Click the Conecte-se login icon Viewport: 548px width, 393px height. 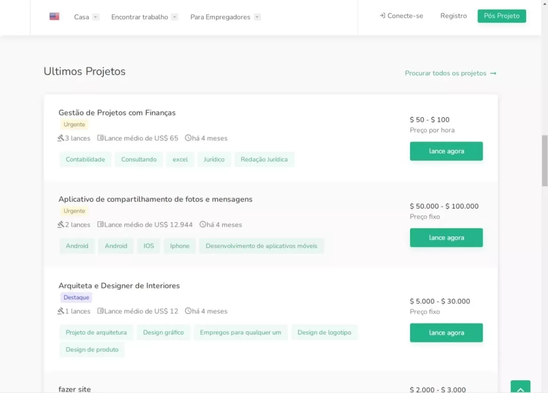click(x=382, y=16)
